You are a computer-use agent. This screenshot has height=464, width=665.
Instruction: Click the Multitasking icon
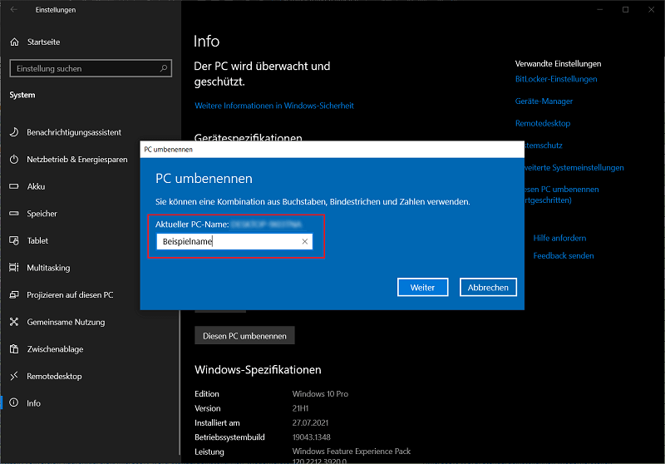tap(14, 268)
